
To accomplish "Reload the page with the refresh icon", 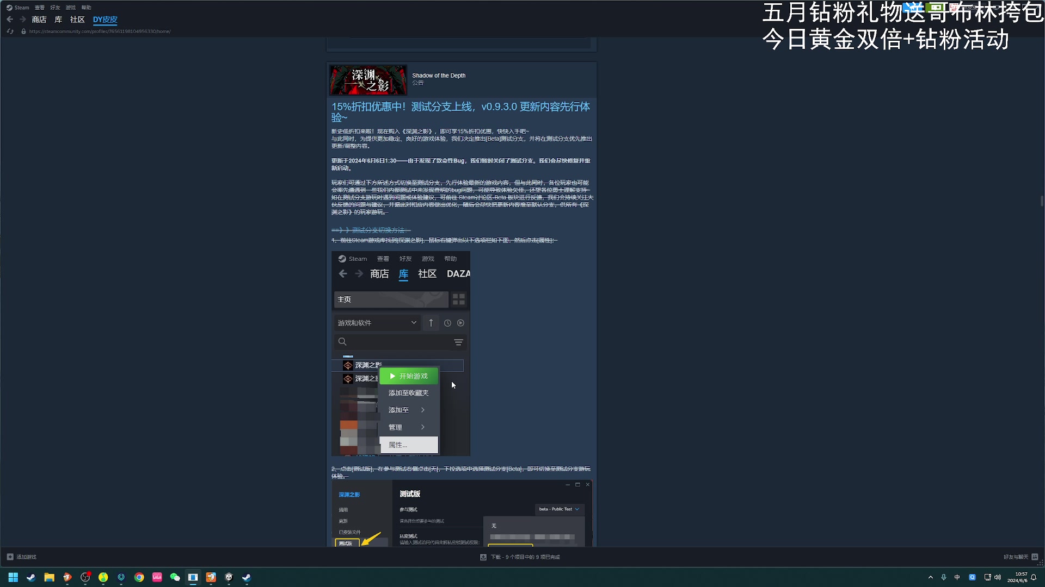I will [x=10, y=32].
